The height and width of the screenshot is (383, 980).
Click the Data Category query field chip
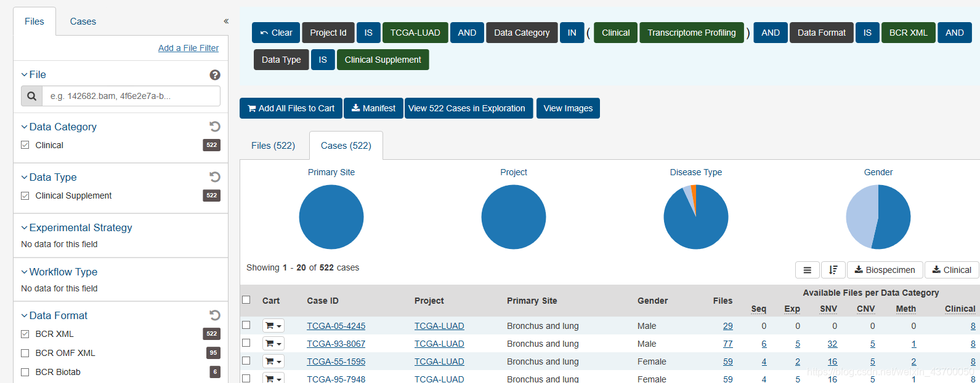pos(522,33)
